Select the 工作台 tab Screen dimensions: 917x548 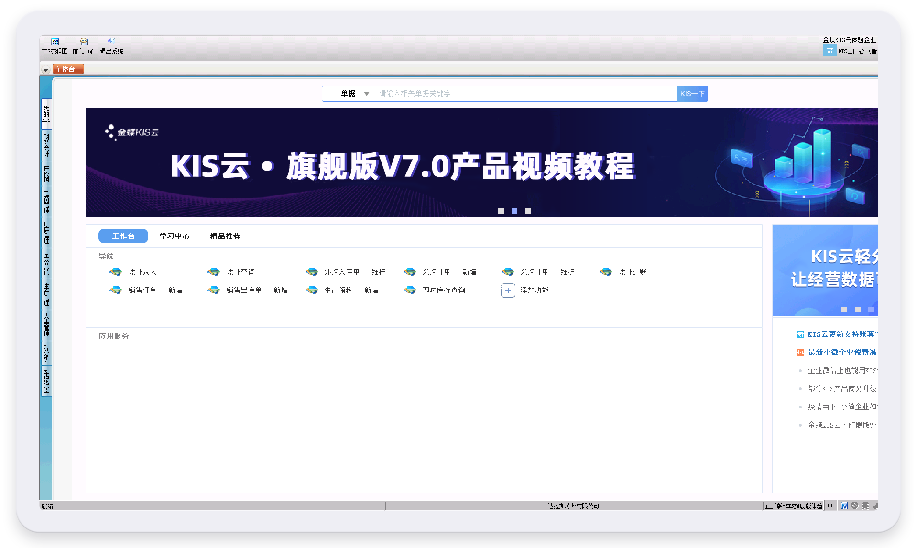(x=123, y=236)
